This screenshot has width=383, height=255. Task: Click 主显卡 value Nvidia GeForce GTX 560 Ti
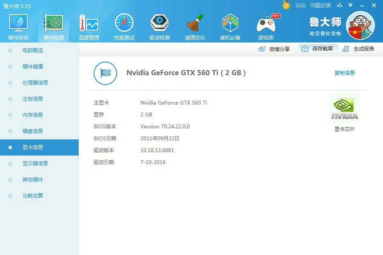(x=174, y=103)
